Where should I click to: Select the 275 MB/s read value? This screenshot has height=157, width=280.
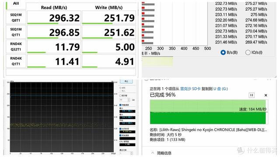tap(259, 14)
